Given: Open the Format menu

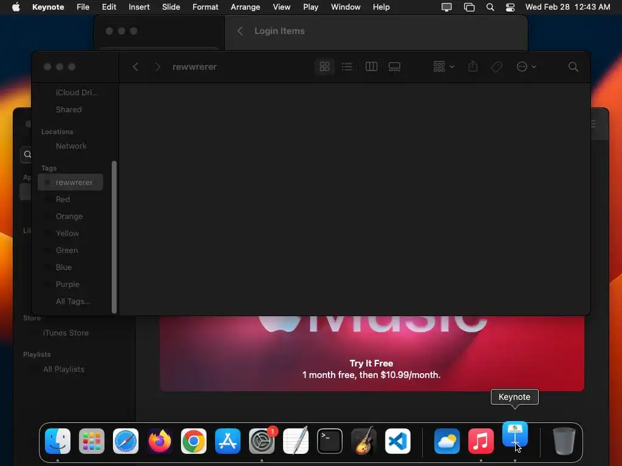Looking at the screenshot, I should [205, 7].
